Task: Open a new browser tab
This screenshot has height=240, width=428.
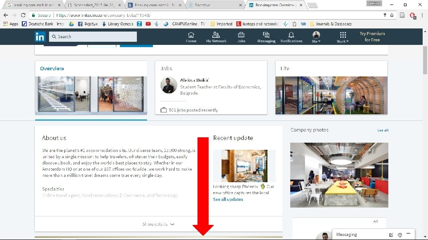Action: pos(313,5)
